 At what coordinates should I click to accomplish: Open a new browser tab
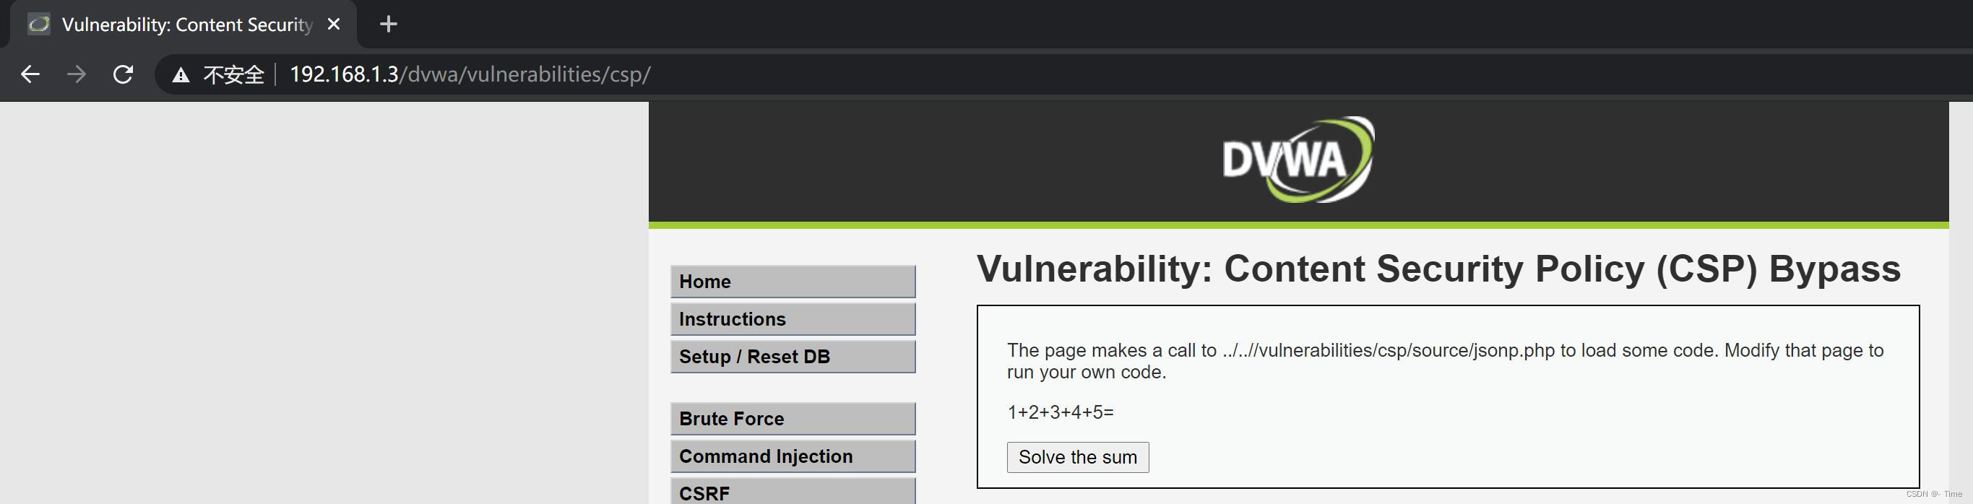coord(389,25)
